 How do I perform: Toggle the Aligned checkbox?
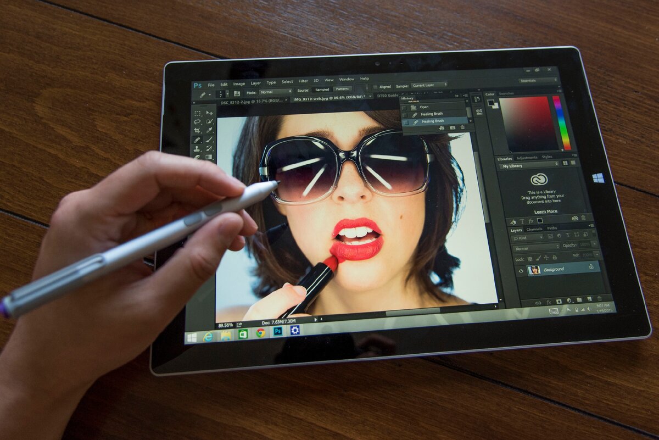point(376,87)
